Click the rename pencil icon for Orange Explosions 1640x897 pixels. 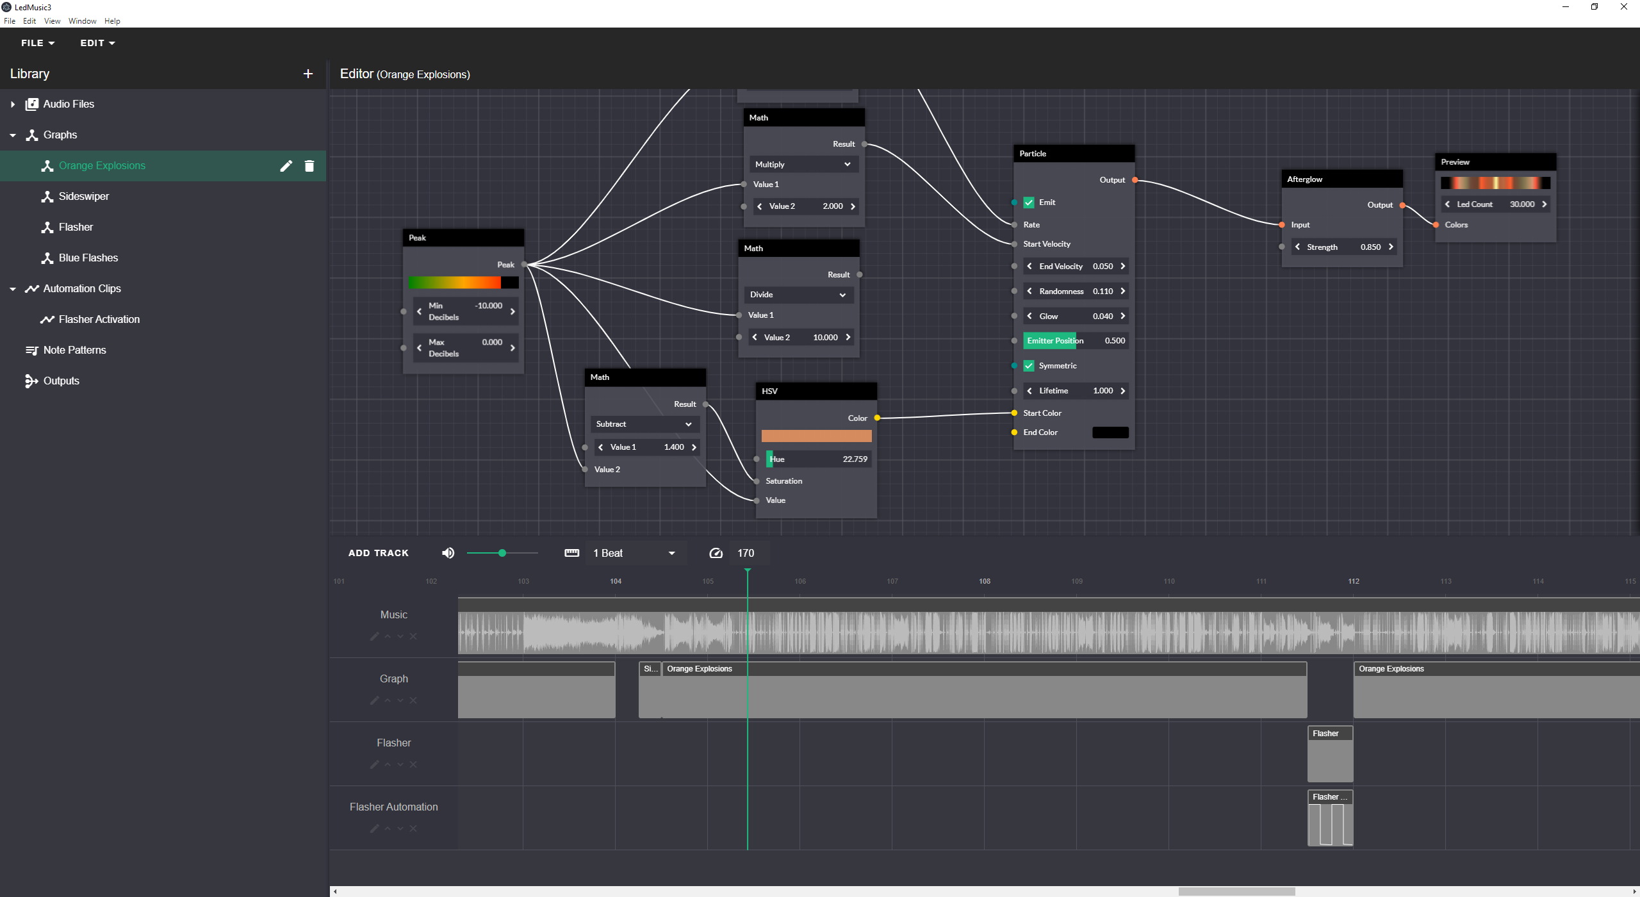286,166
